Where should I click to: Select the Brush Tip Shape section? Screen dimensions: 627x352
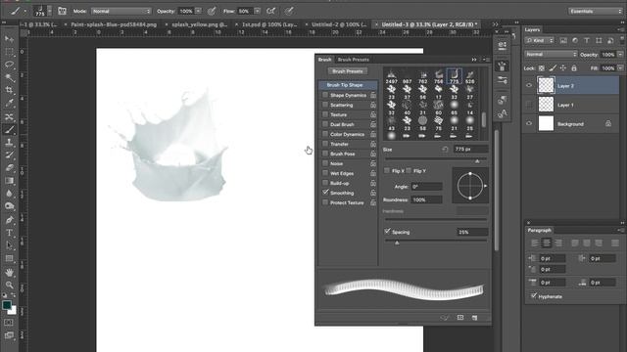click(348, 85)
